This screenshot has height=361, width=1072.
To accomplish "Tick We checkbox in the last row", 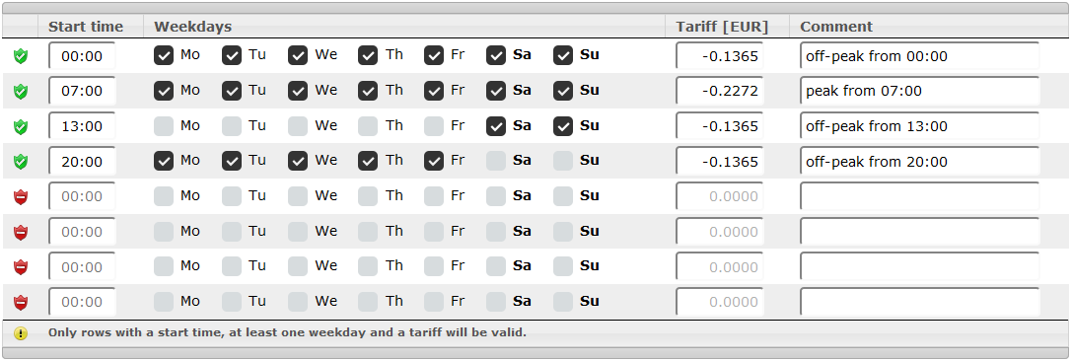I will tap(298, 302).
